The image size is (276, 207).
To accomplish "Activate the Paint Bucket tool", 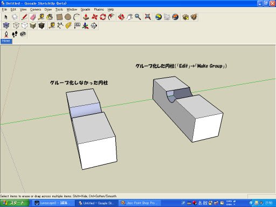I will (50, 17).
